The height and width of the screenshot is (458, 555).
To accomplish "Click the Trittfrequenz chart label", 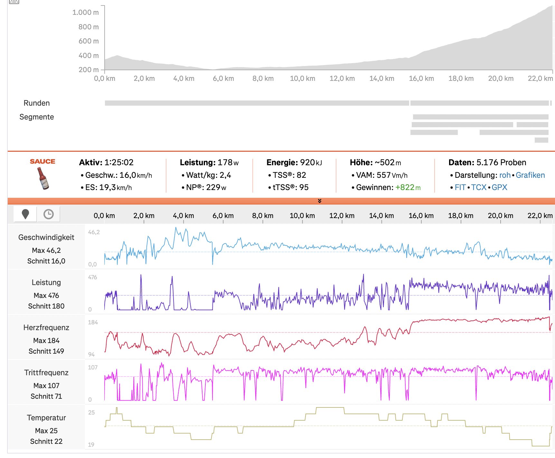I will [x=46, y=373].
